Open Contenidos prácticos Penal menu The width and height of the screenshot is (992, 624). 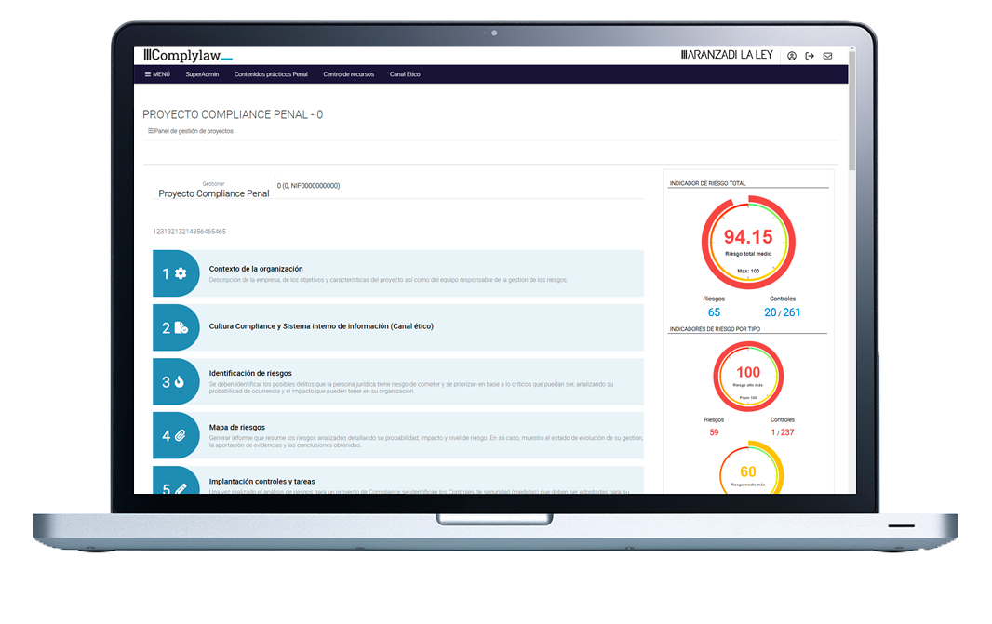(271, 74)
